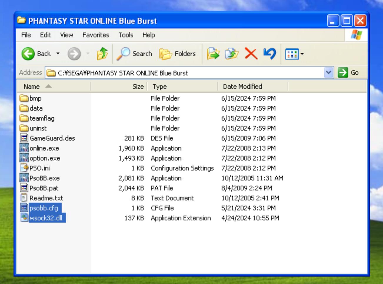The image size is (383, 284).
Task: Click the red Delete icon
Action: point(251,54)
